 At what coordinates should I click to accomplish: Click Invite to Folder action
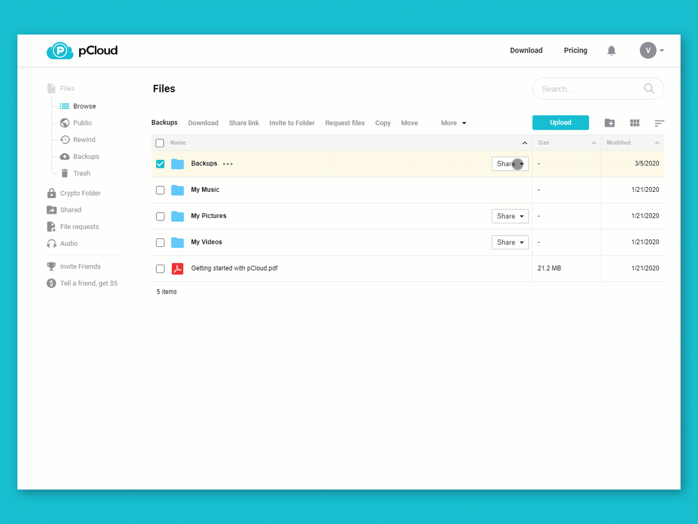coord(292,123)
